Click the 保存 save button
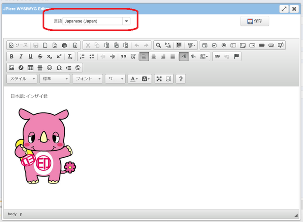This screenshot has width=303, height=222. [x=255, y=21]
